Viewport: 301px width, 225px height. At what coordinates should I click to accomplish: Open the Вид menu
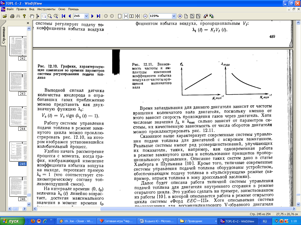32,9
